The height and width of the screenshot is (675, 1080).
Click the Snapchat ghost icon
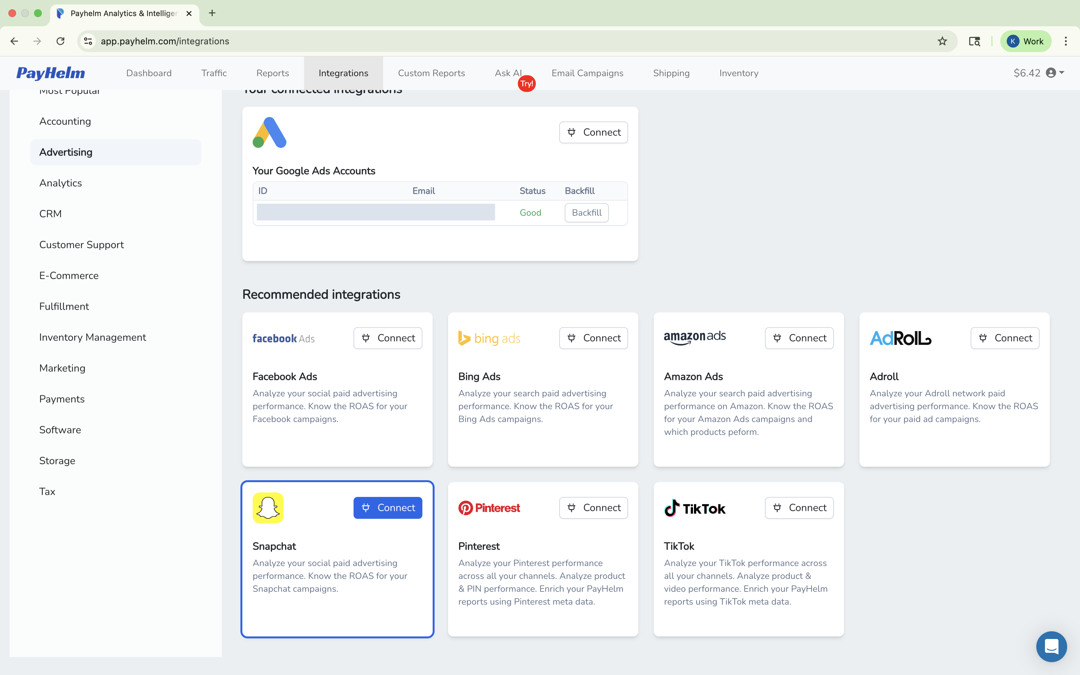tap(268, 508)
